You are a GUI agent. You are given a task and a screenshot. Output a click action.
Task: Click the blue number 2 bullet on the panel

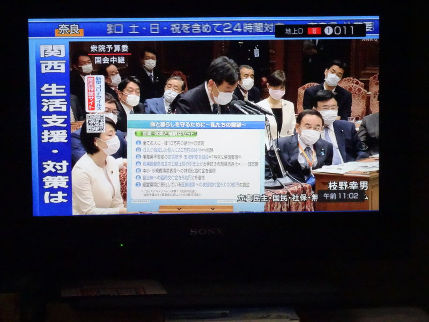point(138,150)
